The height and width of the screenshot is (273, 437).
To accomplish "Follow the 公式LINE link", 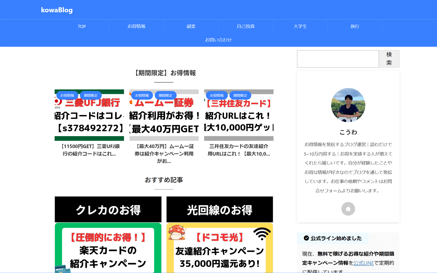I will (364, 263).
